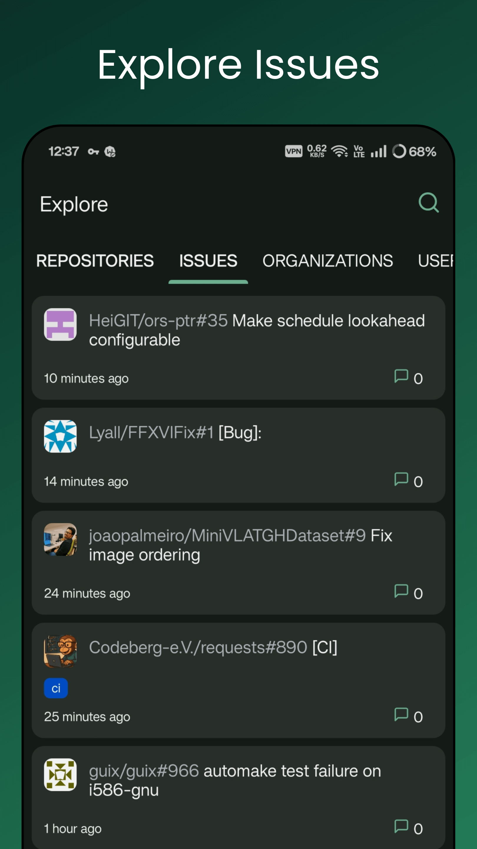This screenshot has width=477, height=849.
Task: Click the Lyall/FFXVIFix repository avatar
Action: coord(60,437)
